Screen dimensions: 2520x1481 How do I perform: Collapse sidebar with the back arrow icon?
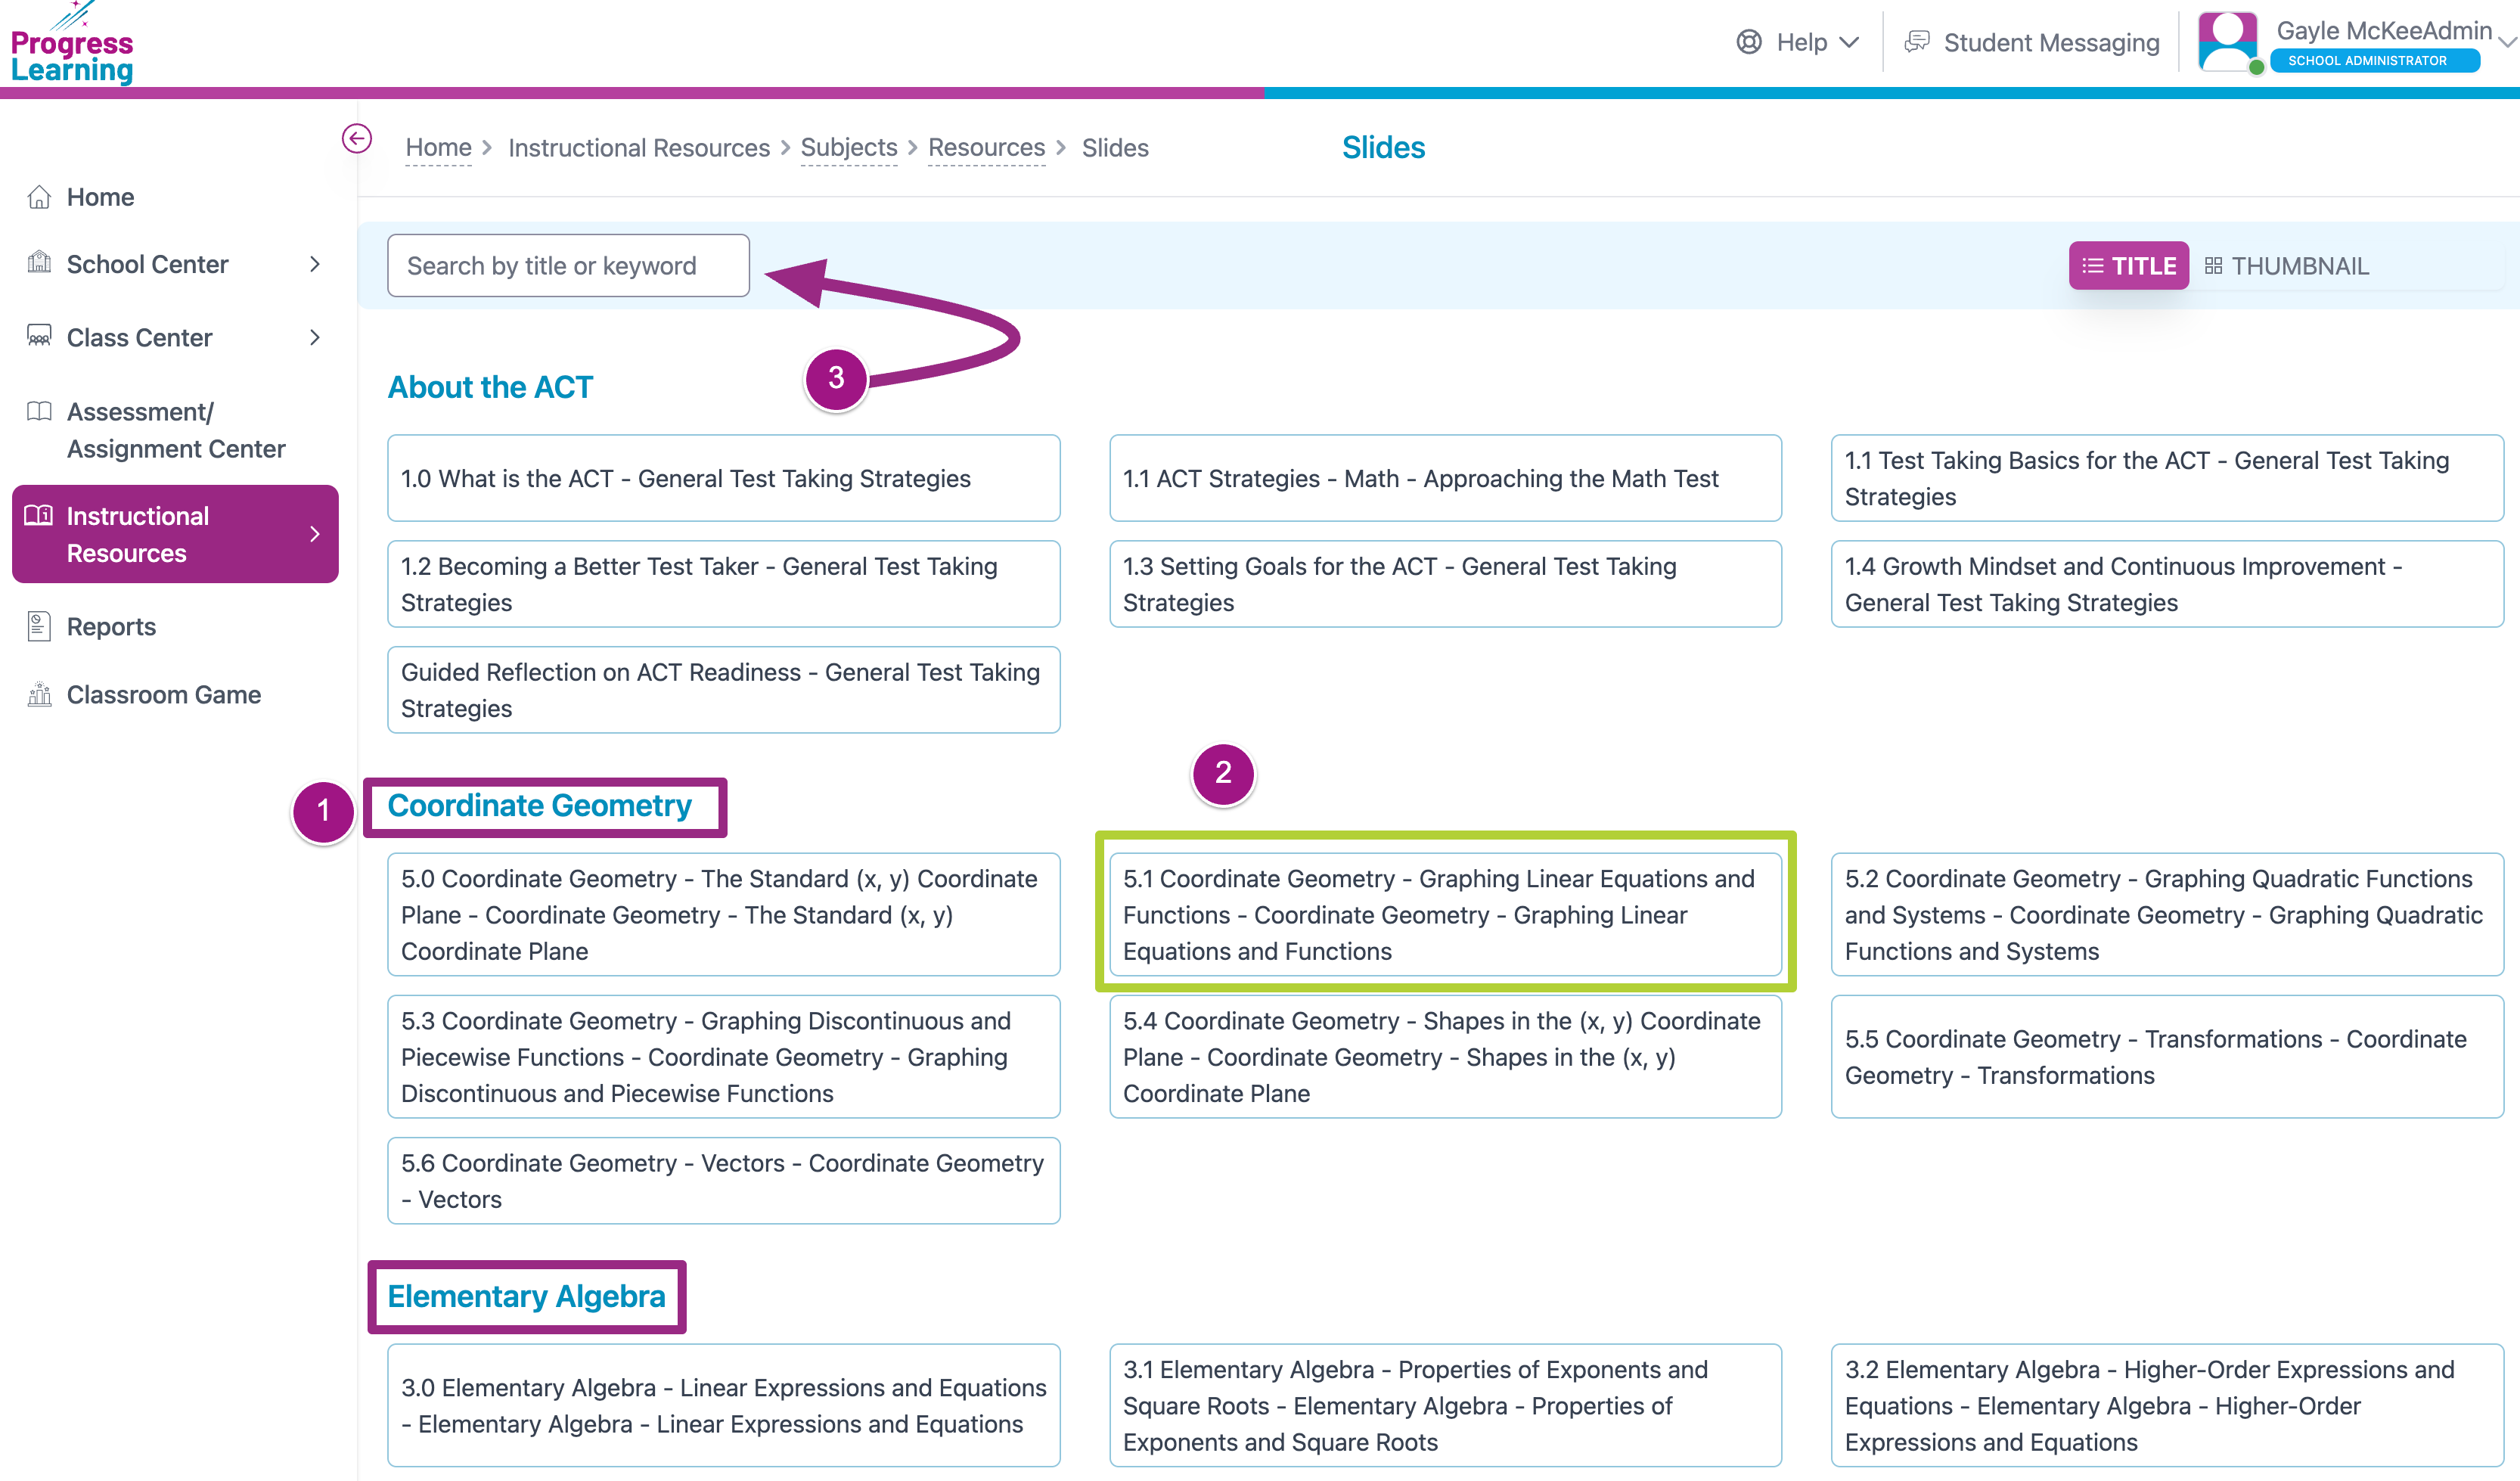coord(356,138)
